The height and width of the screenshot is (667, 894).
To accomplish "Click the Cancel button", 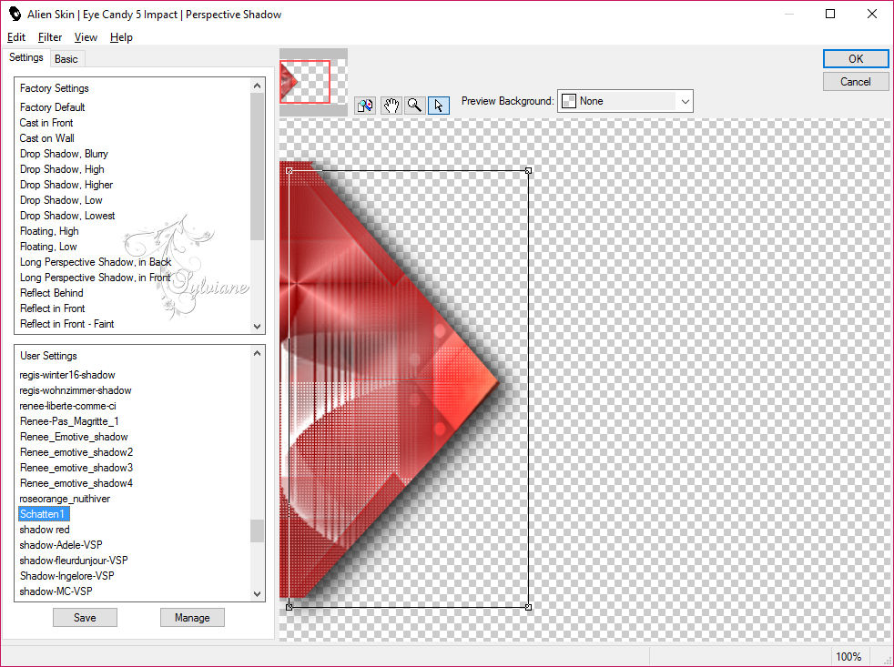I will click(x=855, y=82).
